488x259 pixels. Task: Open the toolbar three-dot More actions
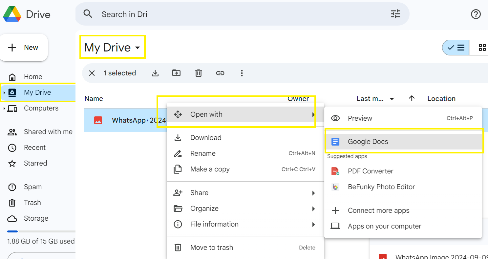click(x=242, y=73)
